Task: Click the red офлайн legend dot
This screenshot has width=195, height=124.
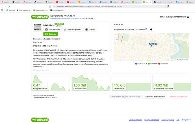Action: click(159, 64)
